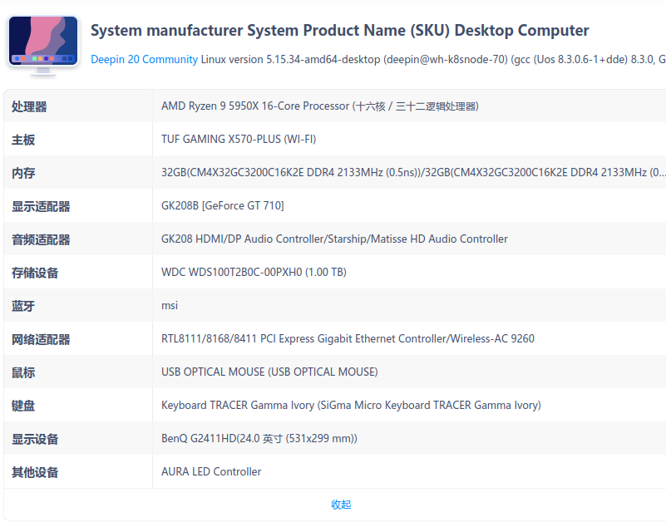Select the 内存 row label
The image size is (666, 532).
pos(23,173)
